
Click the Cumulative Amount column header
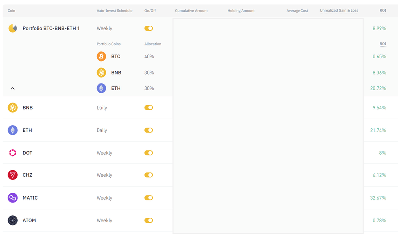pos(192,10)
